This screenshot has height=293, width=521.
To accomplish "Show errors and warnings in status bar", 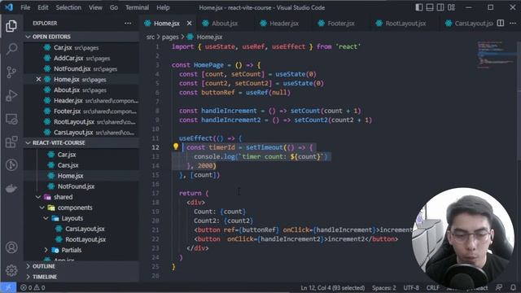I will [x=33, y=287].
